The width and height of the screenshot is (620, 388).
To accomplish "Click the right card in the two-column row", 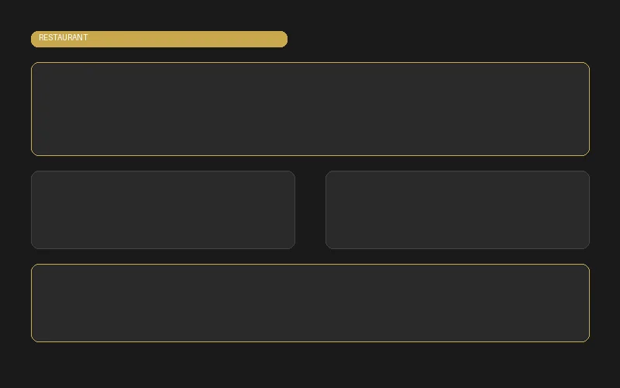I will (457, 210).
